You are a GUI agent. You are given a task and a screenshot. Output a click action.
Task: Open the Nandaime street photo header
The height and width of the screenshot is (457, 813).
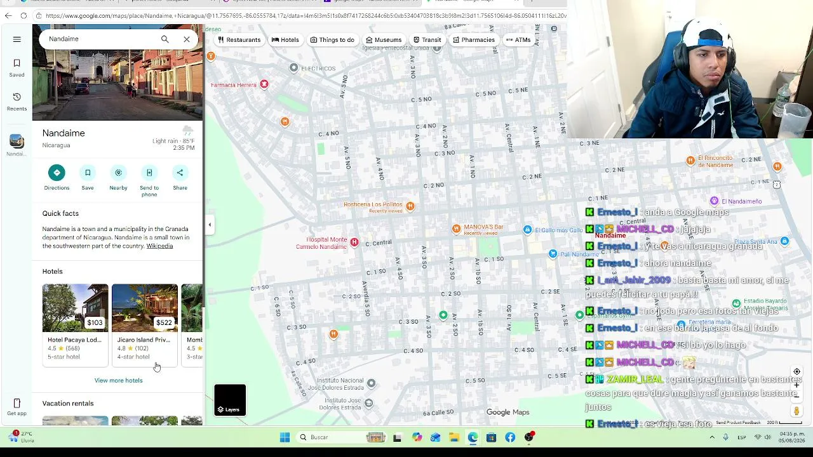pyautogui.click(x=118, y=84)
